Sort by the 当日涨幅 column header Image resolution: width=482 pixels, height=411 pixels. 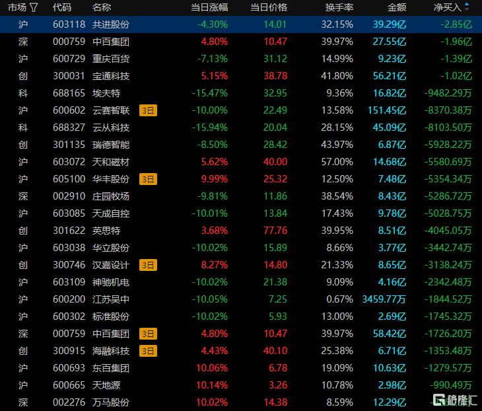point(209,7)
